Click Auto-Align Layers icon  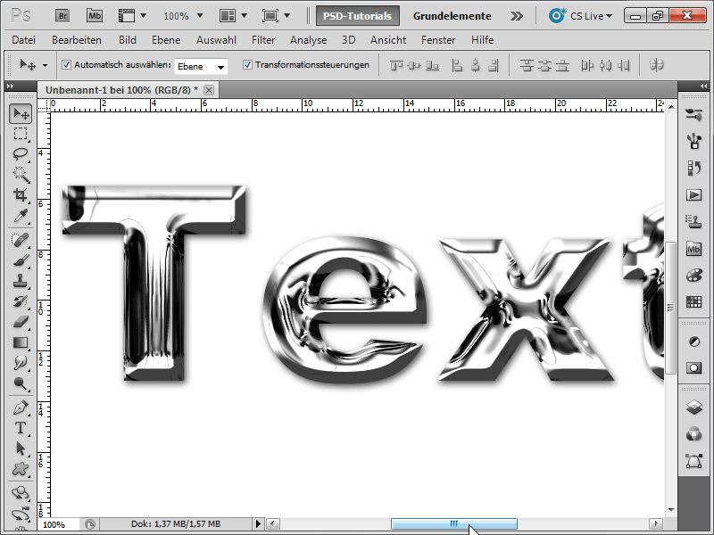pyautogui.click(x=656, y=65)
